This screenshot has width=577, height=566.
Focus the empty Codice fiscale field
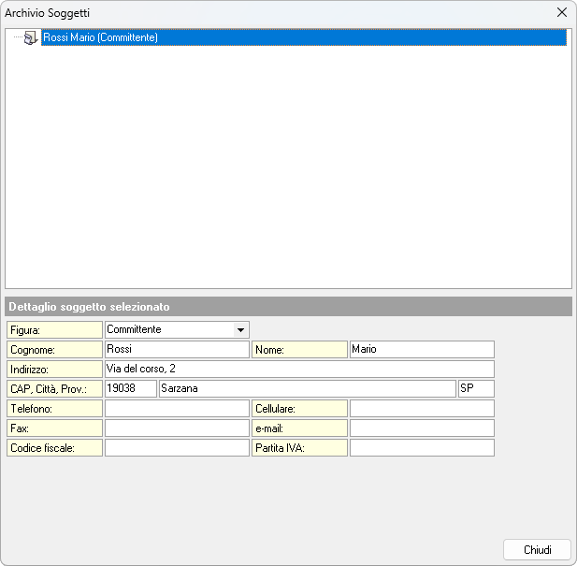(x=177, y=447)
